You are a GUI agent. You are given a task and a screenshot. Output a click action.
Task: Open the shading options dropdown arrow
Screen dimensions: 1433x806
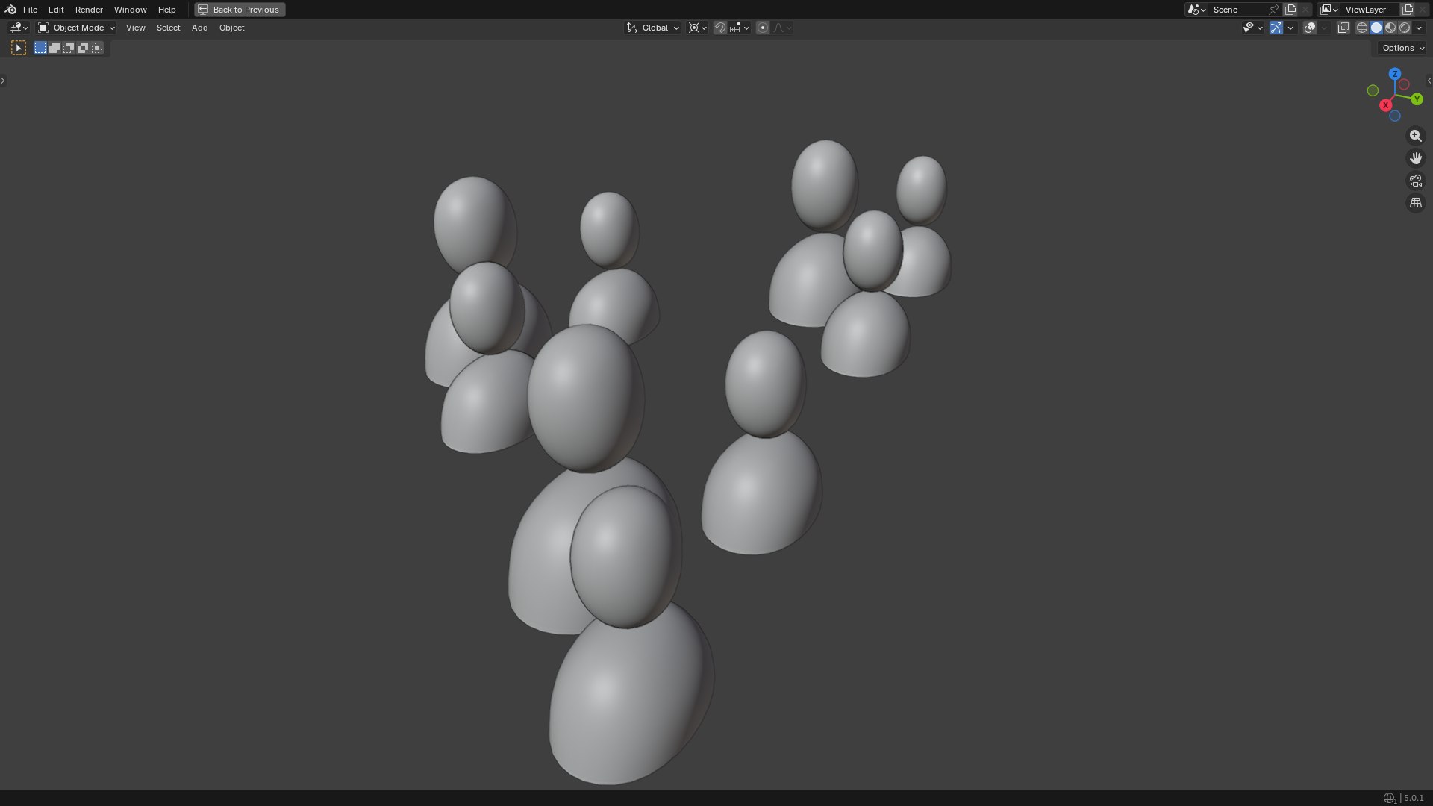click(1419, 28)
